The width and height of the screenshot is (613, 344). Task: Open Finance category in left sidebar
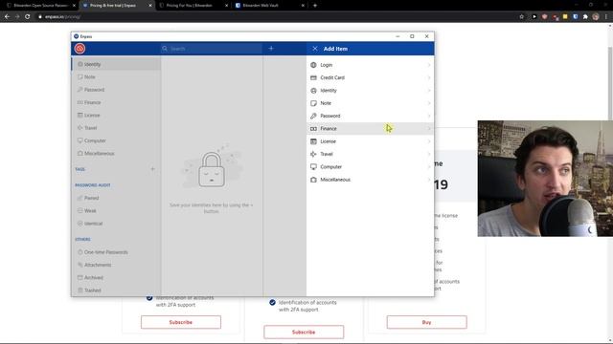(x=116, y=102)
